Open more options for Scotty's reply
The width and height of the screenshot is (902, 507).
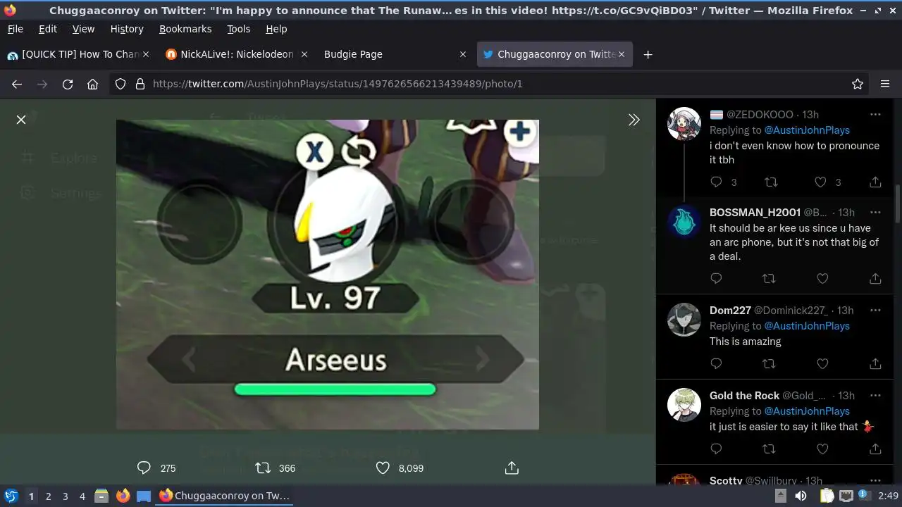pos(875,480)
